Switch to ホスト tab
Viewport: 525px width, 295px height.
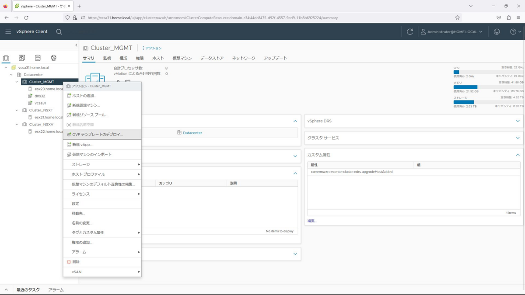point(158,58)
